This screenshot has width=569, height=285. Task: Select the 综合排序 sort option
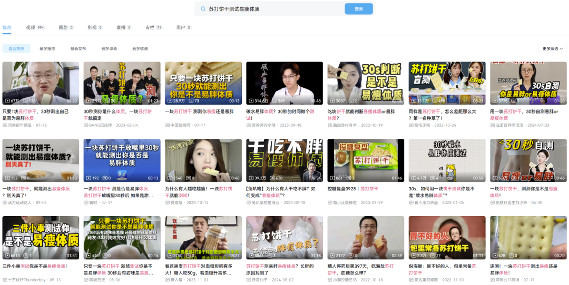coord(16,48)
